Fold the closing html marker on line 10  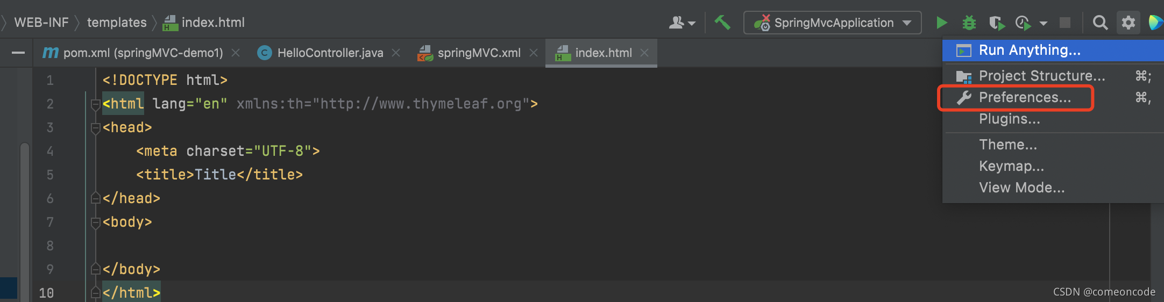coord(96,293)
